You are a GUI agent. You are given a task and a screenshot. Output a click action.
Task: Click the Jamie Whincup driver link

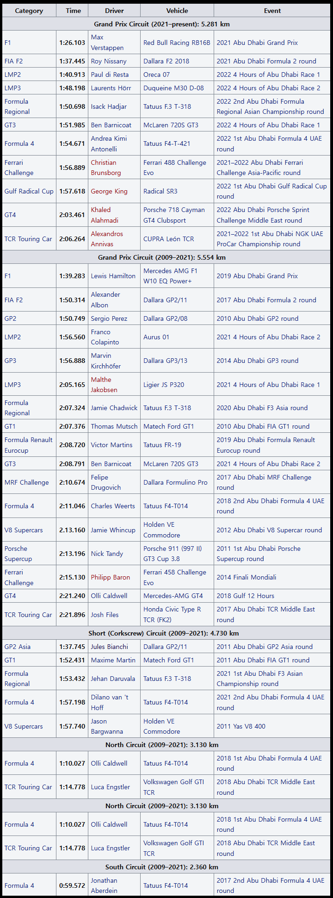[x=113, y=530]
